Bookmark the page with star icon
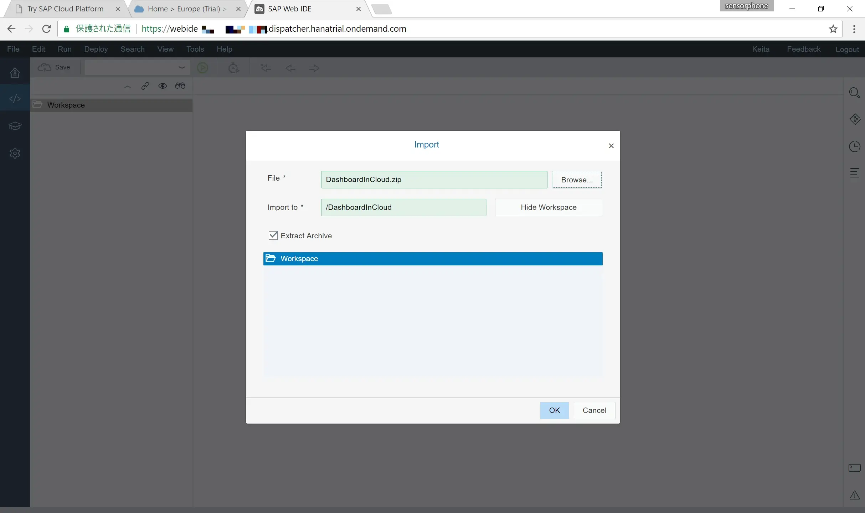865x513 pixels. 833,29
